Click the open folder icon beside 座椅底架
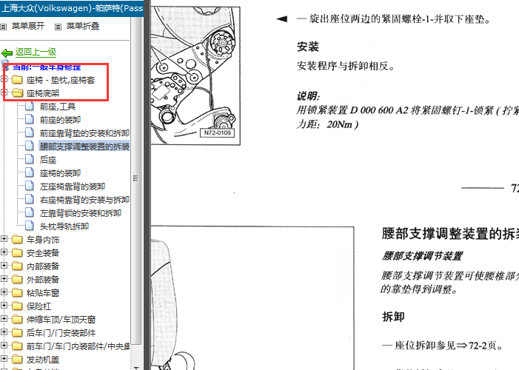Viewport: 519px width, 370px height. point(17,93)
